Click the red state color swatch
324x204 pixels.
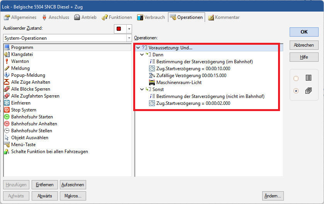120,29
